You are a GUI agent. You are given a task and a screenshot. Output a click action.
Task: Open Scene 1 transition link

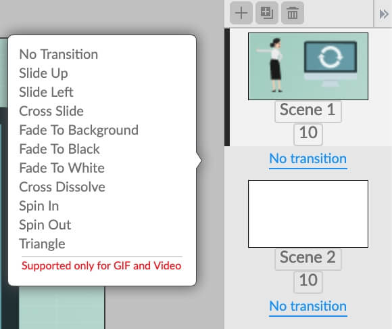[308, 159]
